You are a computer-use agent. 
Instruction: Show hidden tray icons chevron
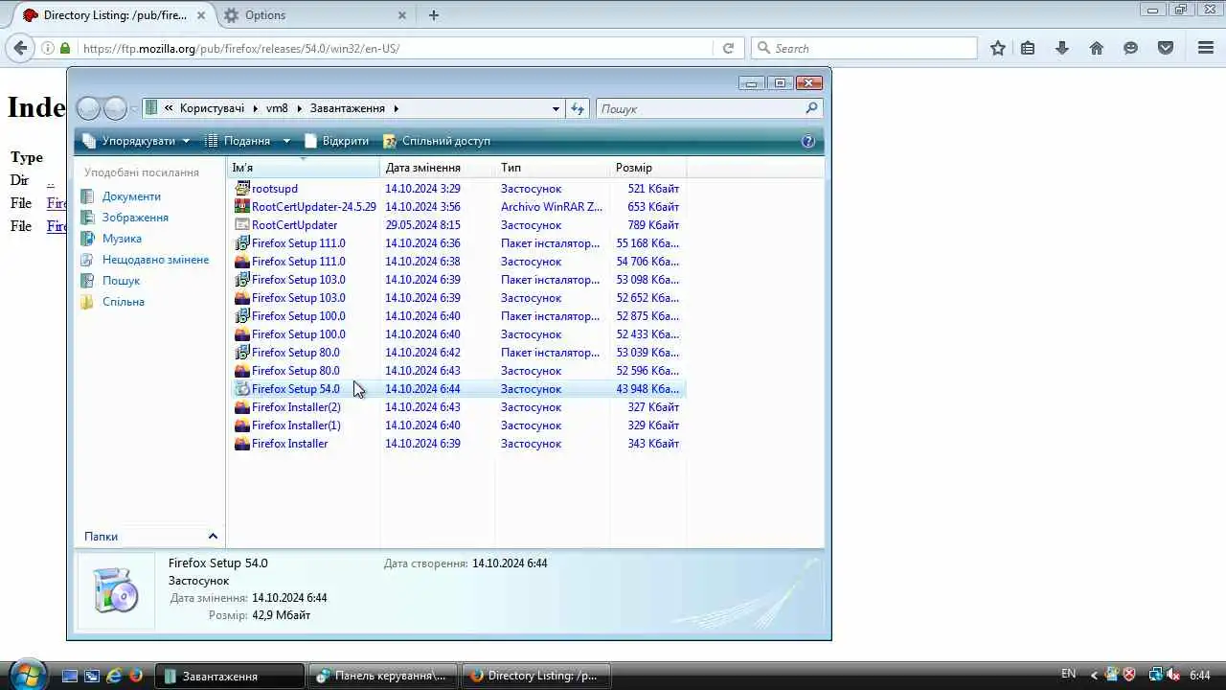point(1094,675)
